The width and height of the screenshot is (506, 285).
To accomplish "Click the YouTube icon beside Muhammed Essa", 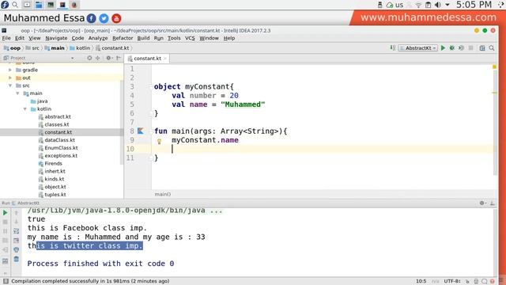I will 116,18.
